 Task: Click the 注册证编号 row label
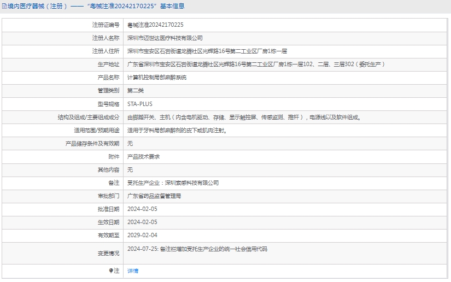106,25
